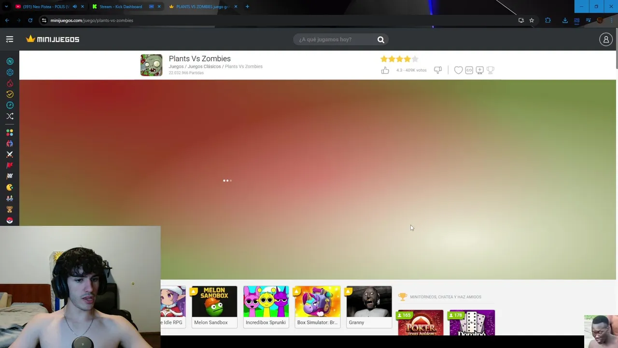This screenshot has width=618, height=348.
Task: View site information next to the URL
Action: [44, 20]
